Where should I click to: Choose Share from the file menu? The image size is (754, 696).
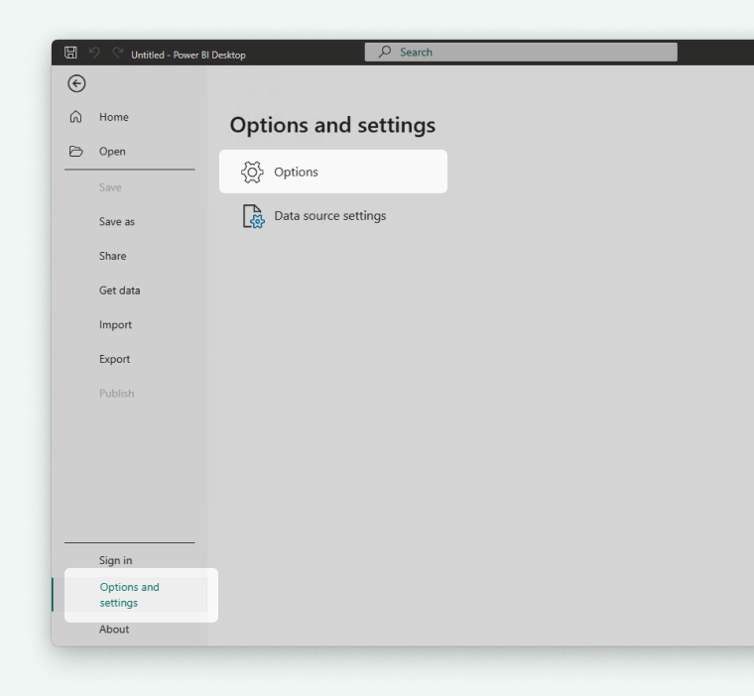coord(113,256)
